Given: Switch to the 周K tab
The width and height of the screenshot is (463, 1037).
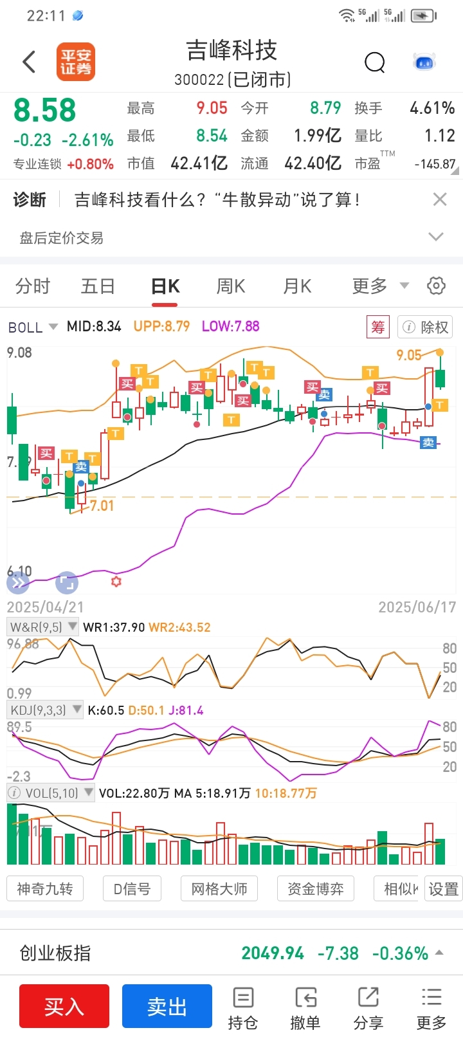Looking at the screenshot, I should coord(231,286).
